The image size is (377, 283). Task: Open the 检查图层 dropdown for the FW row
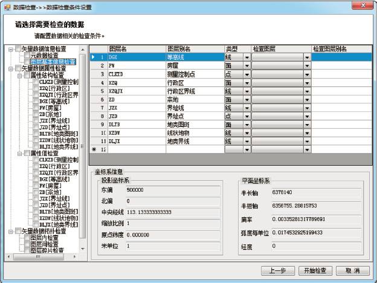pos(307,65)
